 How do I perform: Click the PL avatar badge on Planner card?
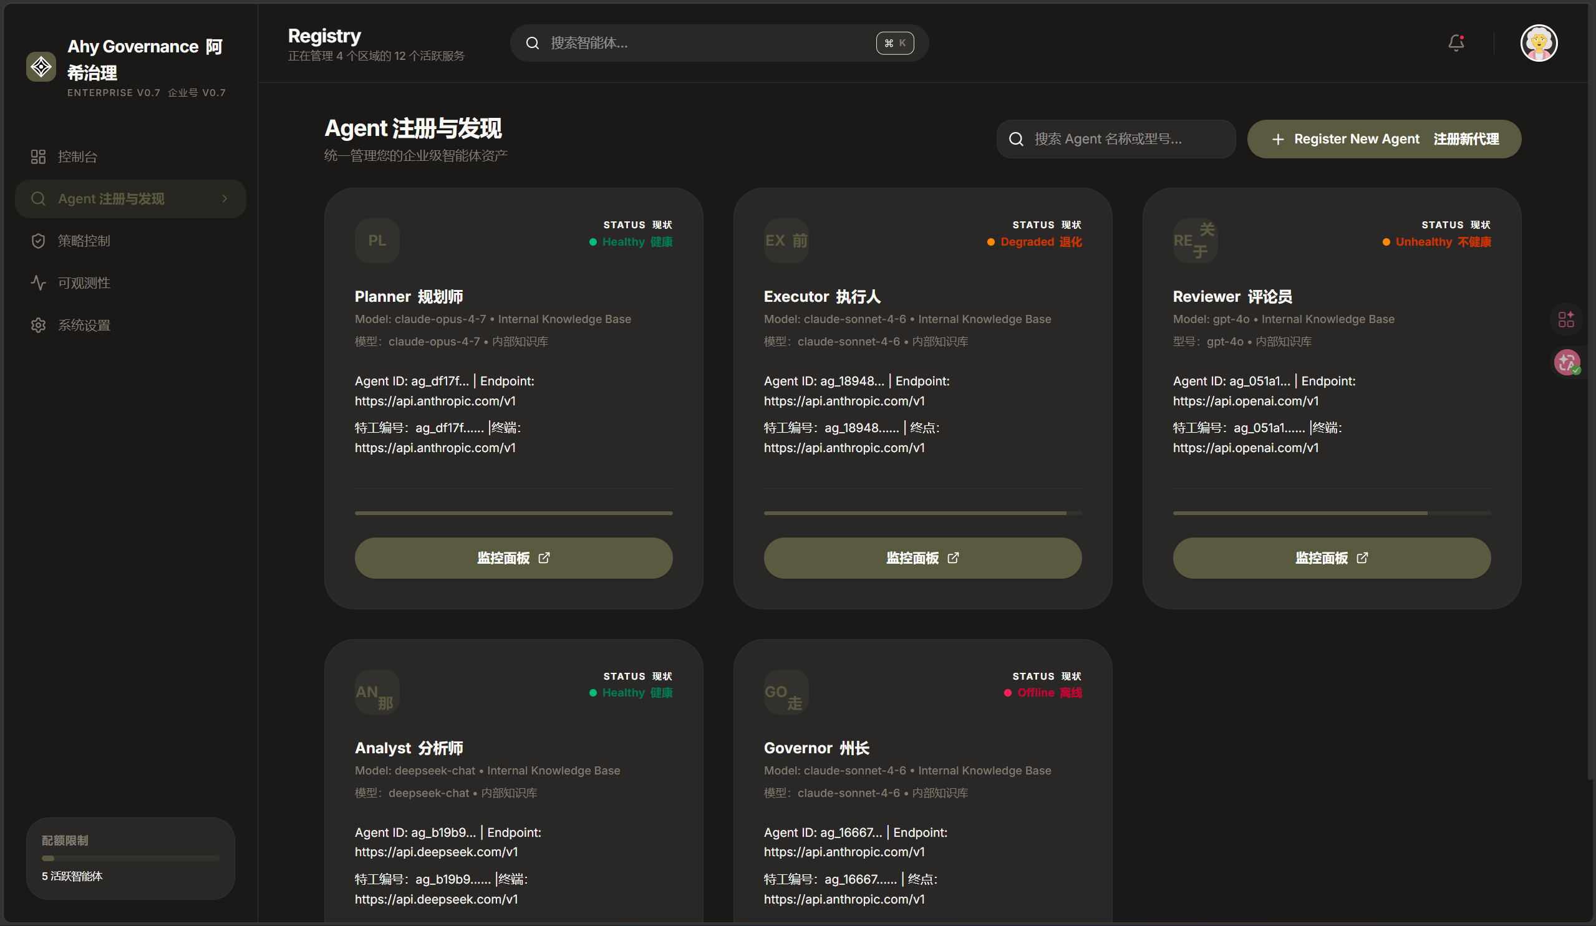pyautogui.click(x=377, y=241)
